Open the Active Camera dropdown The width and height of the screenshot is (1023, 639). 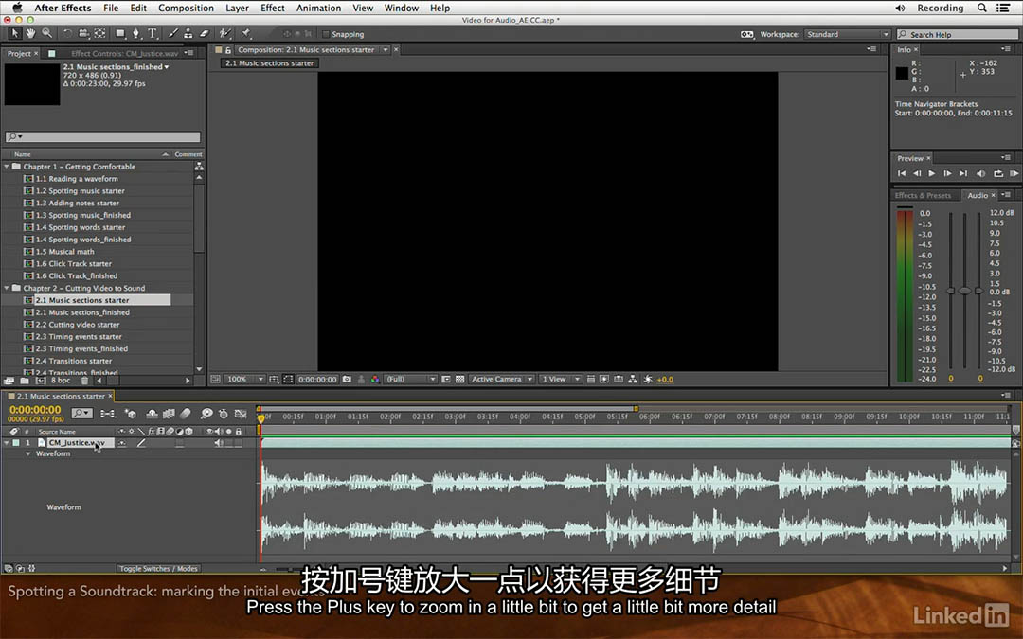[502, 379]
